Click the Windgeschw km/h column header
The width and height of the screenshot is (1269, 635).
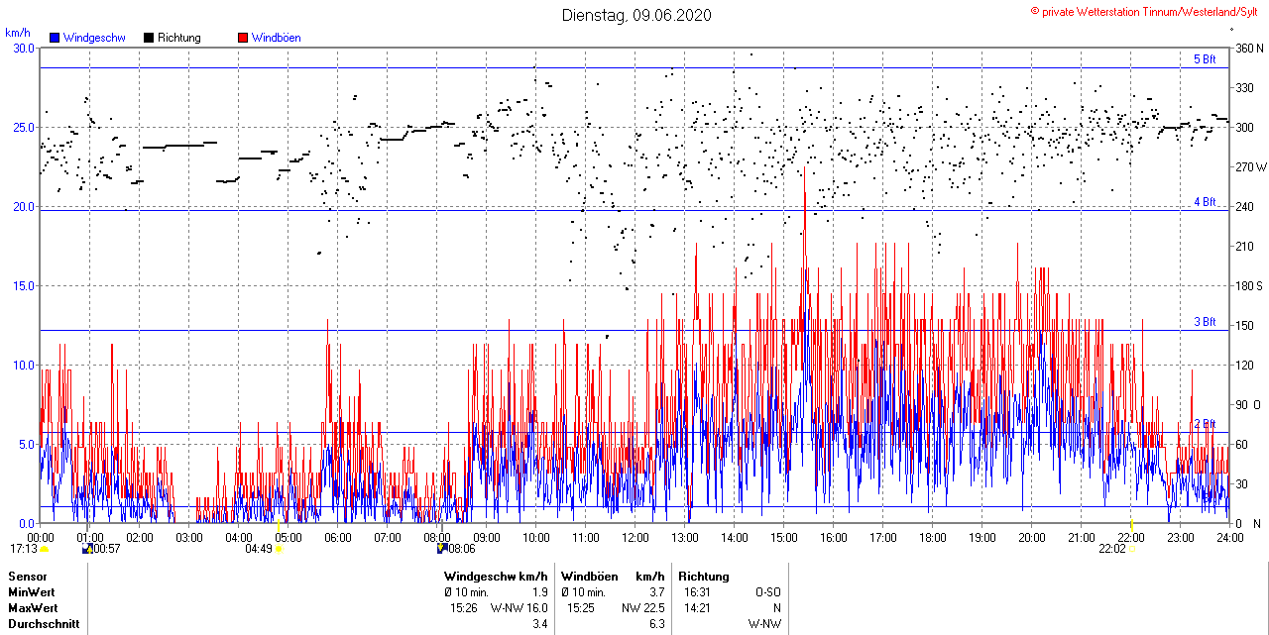tap(496, 576)
